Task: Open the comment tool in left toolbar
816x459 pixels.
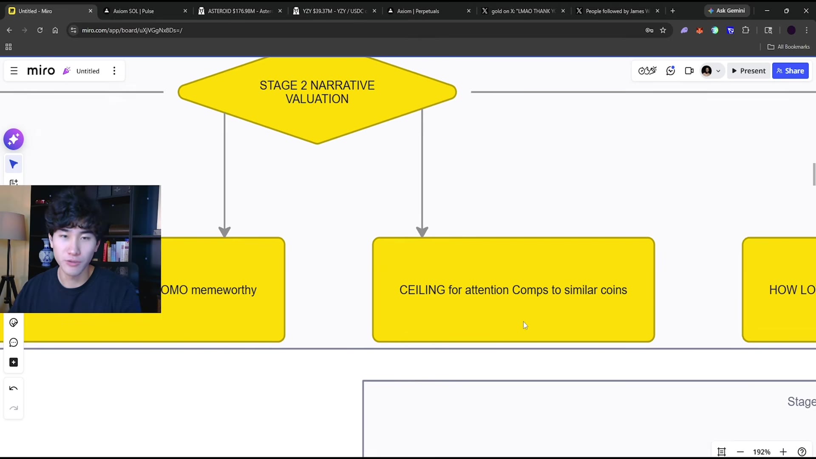Action: pyautogui.click(x=14, y=343)
